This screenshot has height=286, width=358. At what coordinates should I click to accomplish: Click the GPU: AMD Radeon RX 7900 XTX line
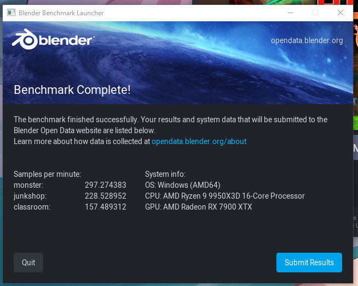[199, 207]
